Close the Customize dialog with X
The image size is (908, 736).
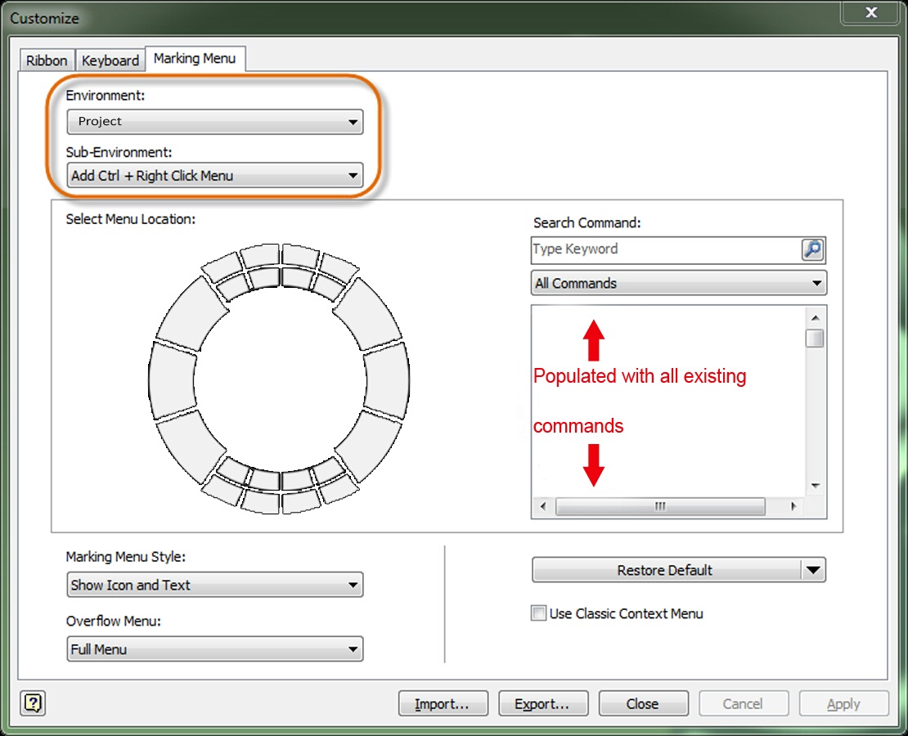tap(871, 13)
